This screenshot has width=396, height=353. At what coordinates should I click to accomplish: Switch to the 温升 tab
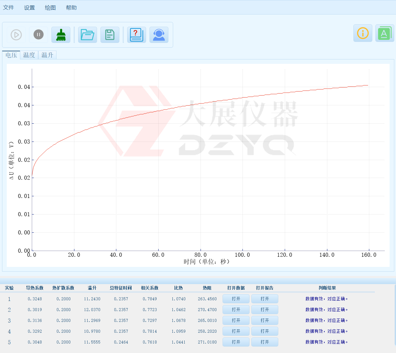point(47,55)
